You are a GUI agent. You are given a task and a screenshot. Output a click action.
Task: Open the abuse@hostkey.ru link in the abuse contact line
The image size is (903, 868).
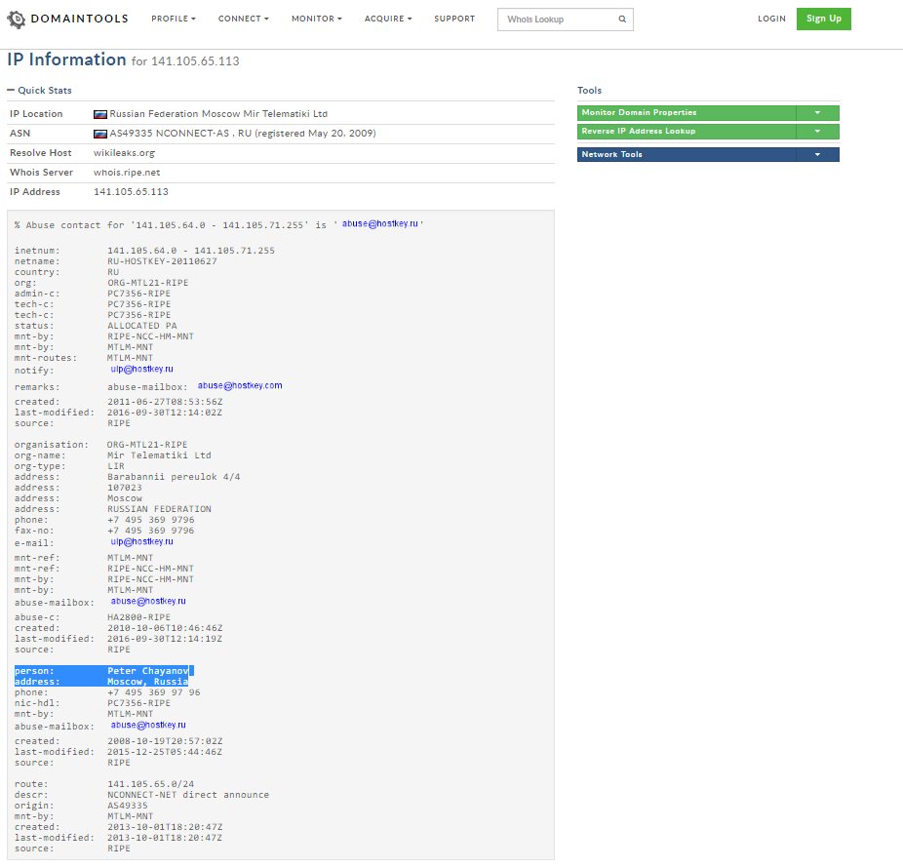pos(379,223)
